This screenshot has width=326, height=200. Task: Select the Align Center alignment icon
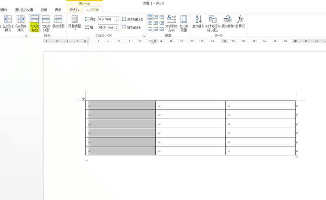156,23
